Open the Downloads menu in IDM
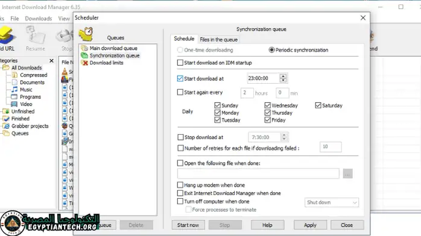 [39, 19]
